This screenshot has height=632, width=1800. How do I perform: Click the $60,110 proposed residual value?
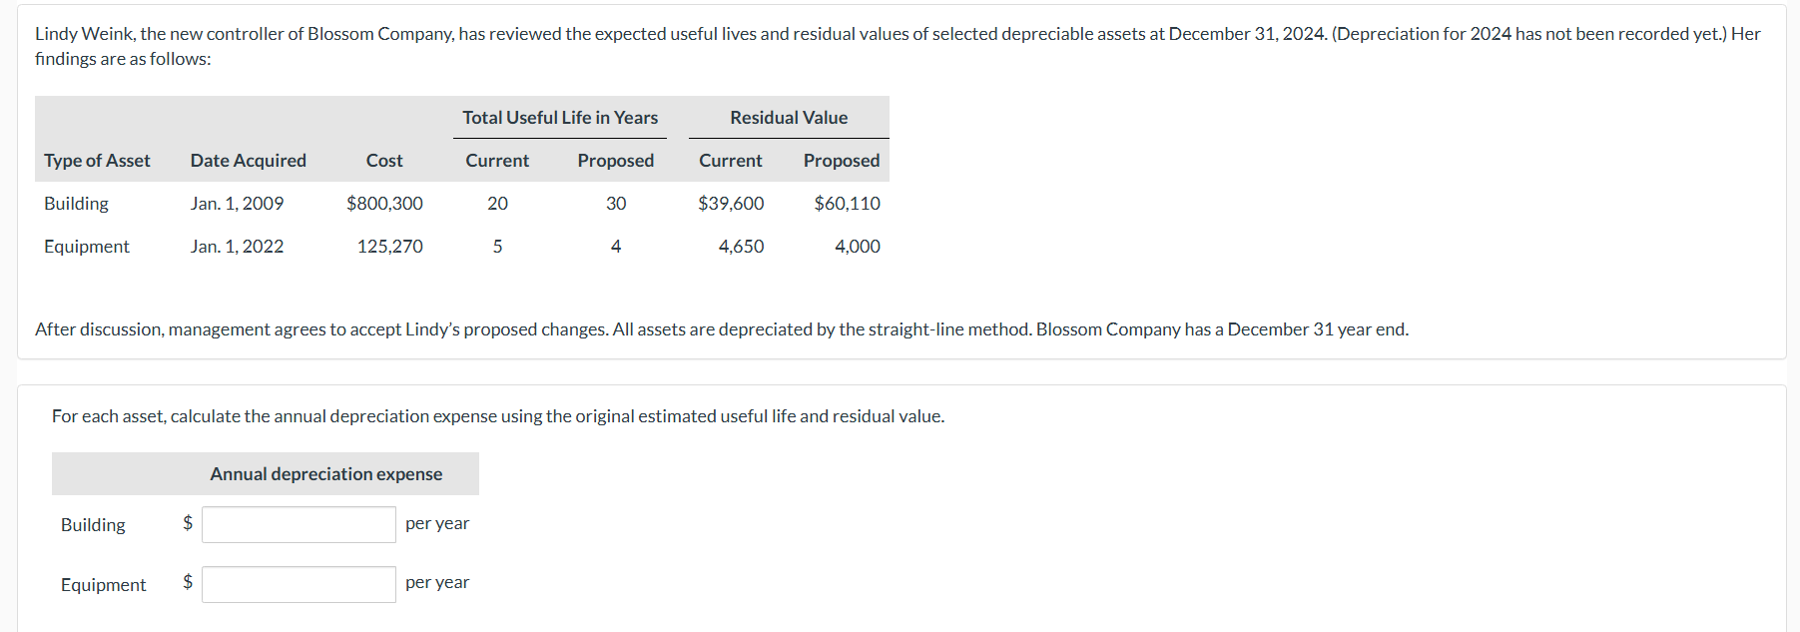click(x=847, y=204)
